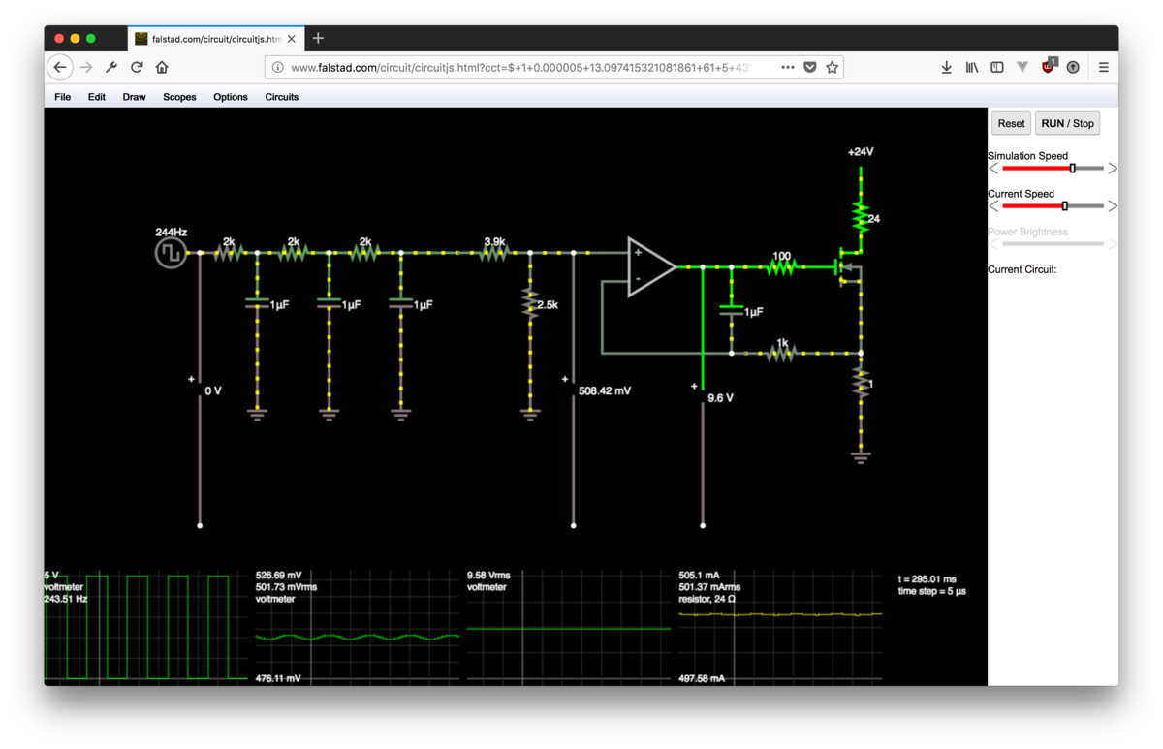Close the falstad.com tab
Viewport: 1163px width, 749px height.
(x=292, y=39)
